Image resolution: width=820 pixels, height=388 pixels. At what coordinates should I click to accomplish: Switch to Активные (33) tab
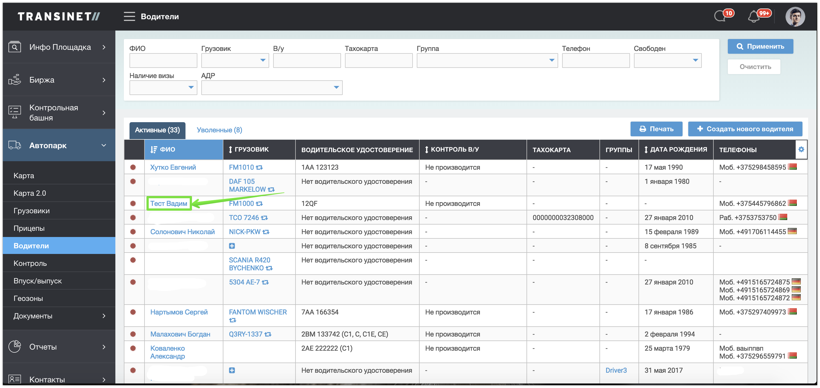tap(157, 130)
